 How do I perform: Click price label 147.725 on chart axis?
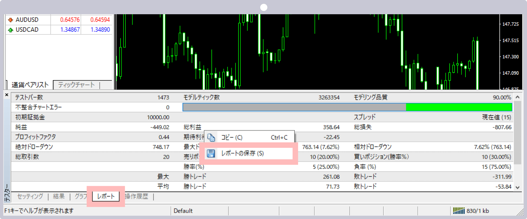511,24
